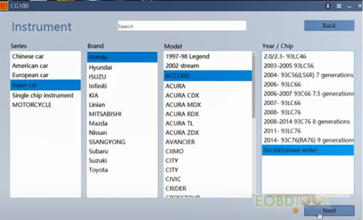Pick CIVIC model
This screenshot has width=363, height=220.
[208, 179]
